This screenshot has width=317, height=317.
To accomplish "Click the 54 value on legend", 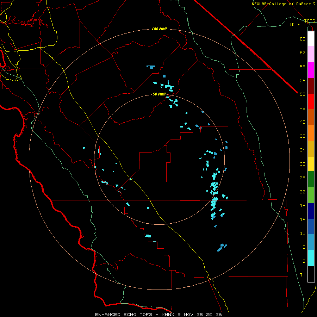I will (303, 80).
